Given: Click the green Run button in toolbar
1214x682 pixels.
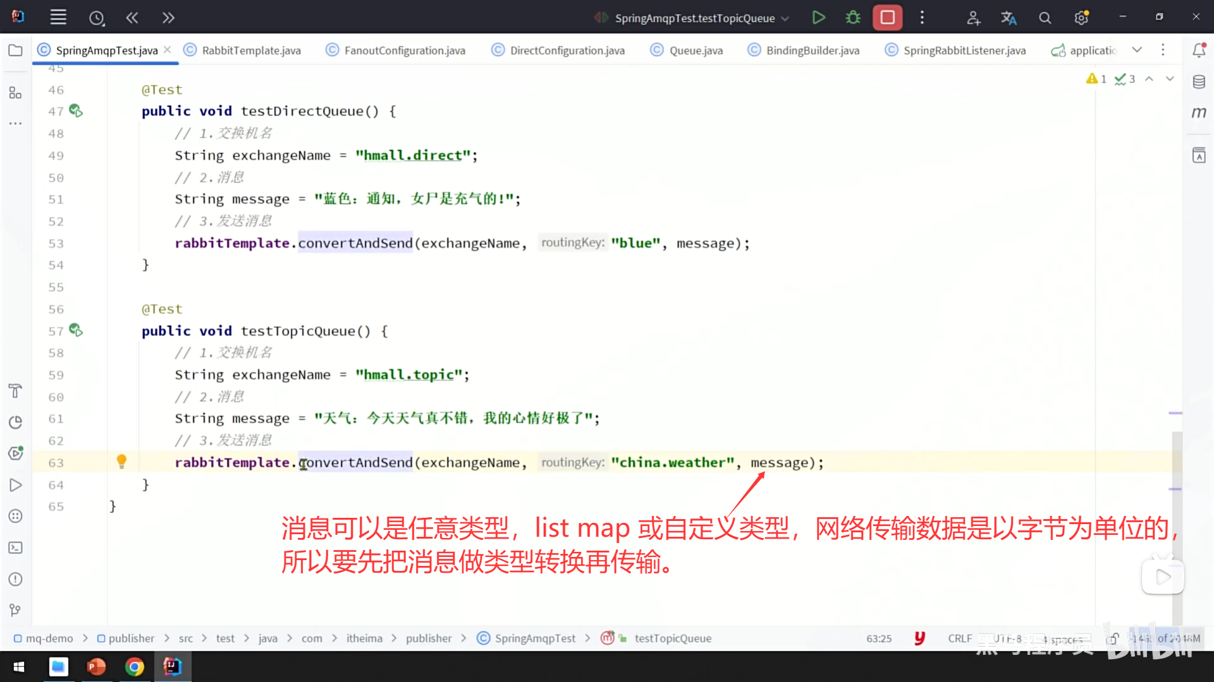Looking at the screenshot, I should tap(818, 18).
